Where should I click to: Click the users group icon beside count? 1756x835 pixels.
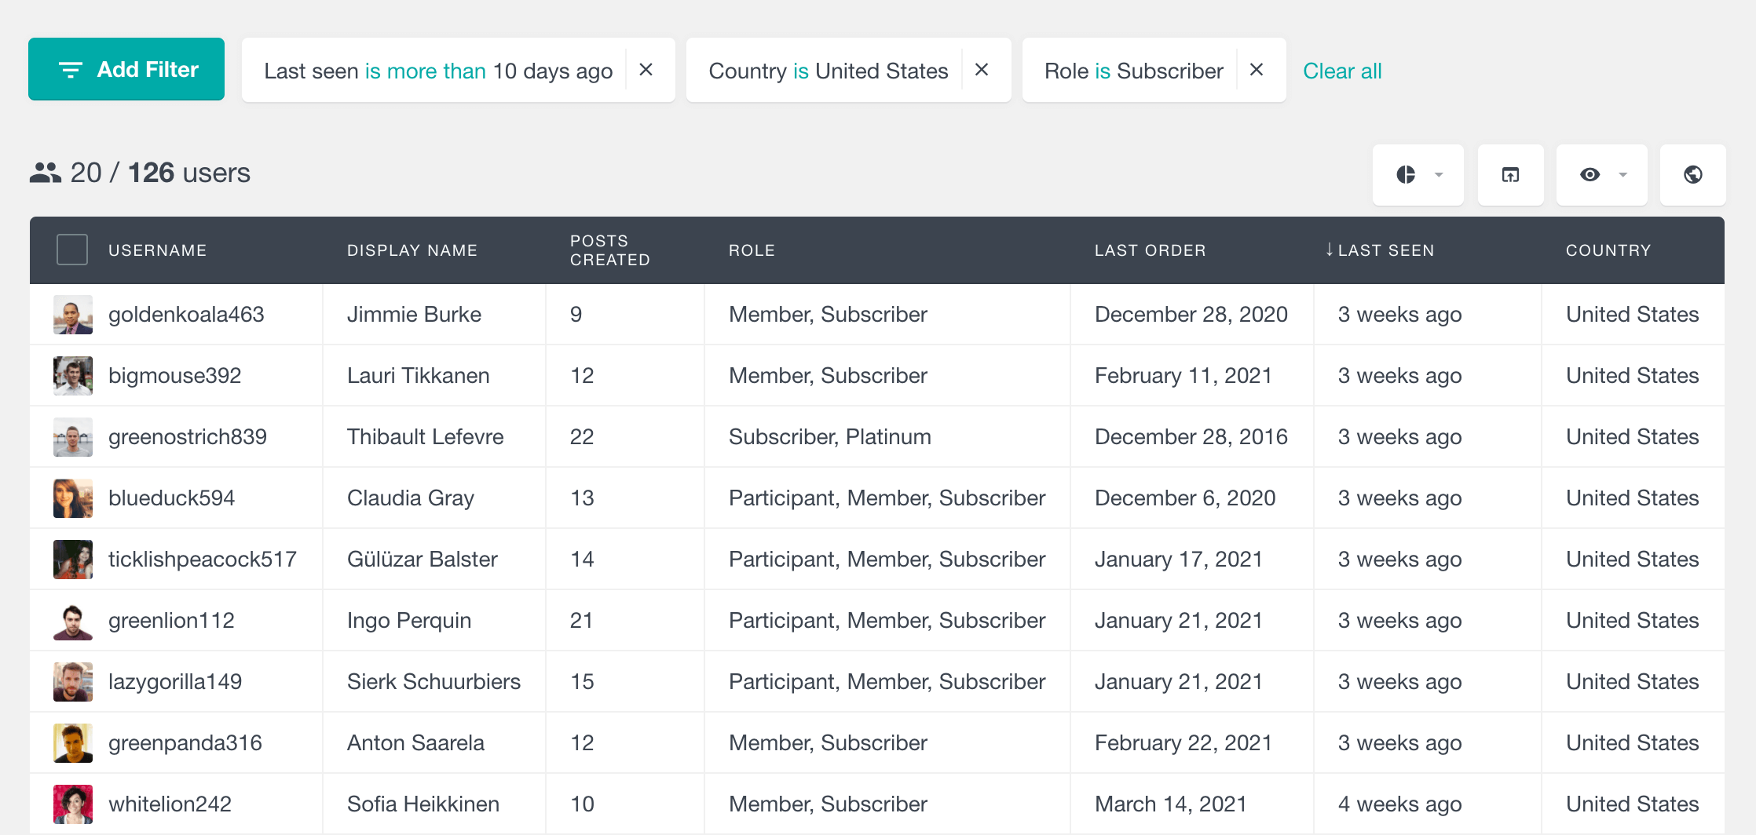click(x=46, y=173)
